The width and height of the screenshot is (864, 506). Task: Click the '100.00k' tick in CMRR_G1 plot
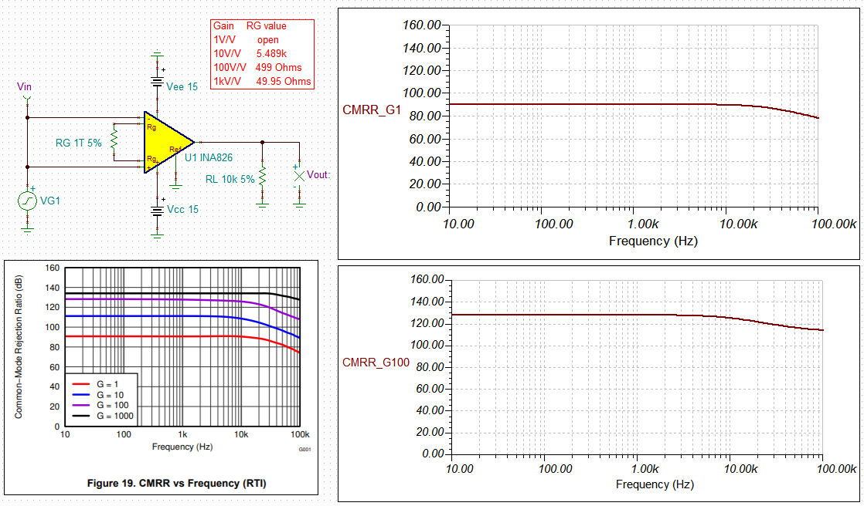click(x=834, y=224)
